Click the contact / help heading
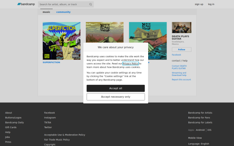 179,61
